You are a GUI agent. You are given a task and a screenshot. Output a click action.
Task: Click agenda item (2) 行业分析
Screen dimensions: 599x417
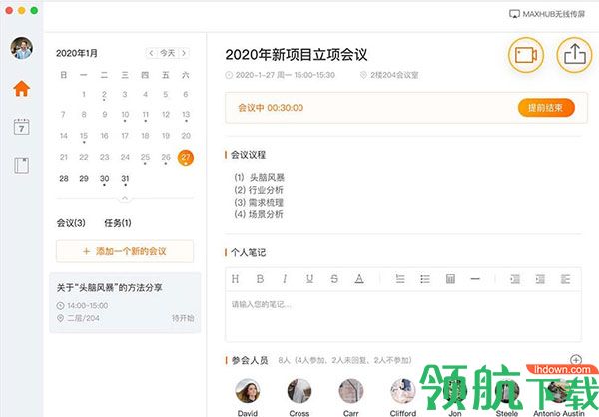click(259, 190)
